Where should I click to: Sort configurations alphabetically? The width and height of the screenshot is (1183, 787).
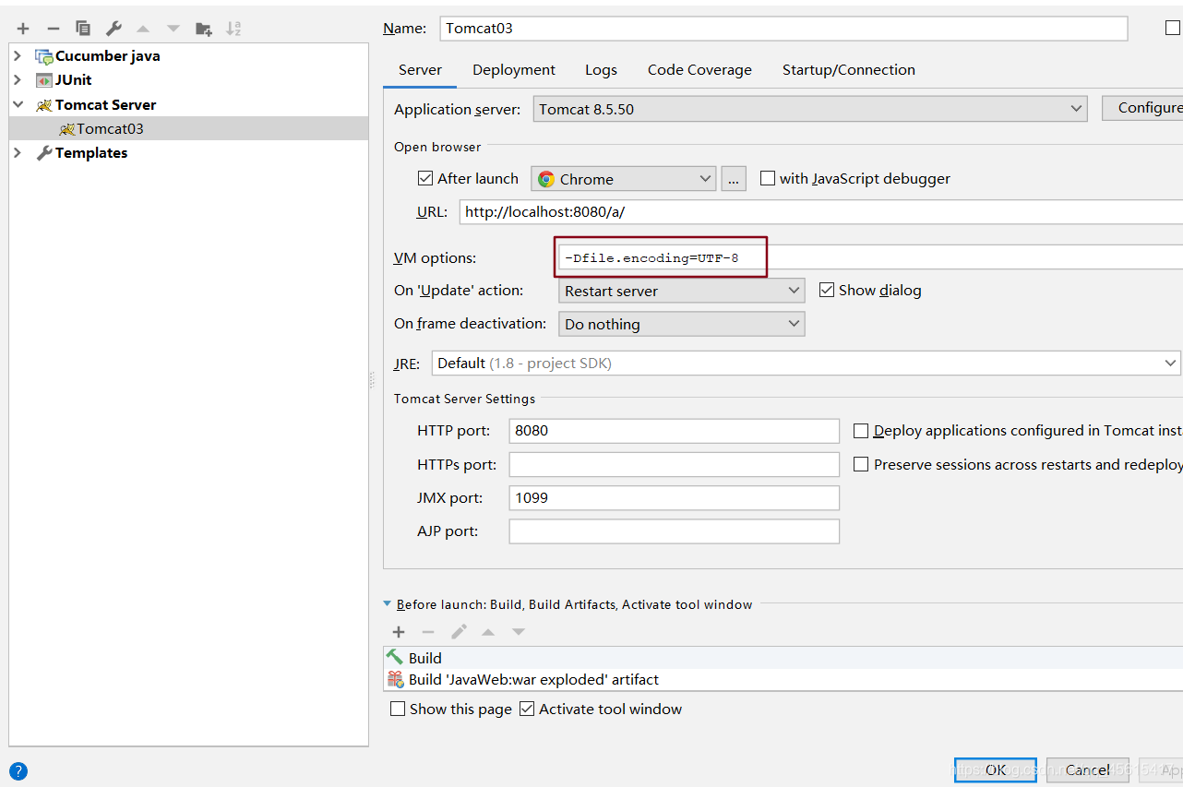pyautogui.click(x=233, y=29)
